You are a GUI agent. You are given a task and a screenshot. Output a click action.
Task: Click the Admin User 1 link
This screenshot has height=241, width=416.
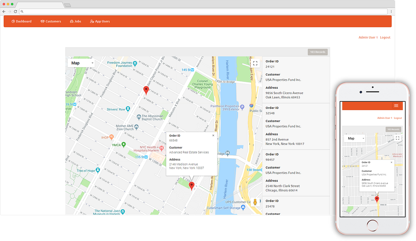pos(368,37)
